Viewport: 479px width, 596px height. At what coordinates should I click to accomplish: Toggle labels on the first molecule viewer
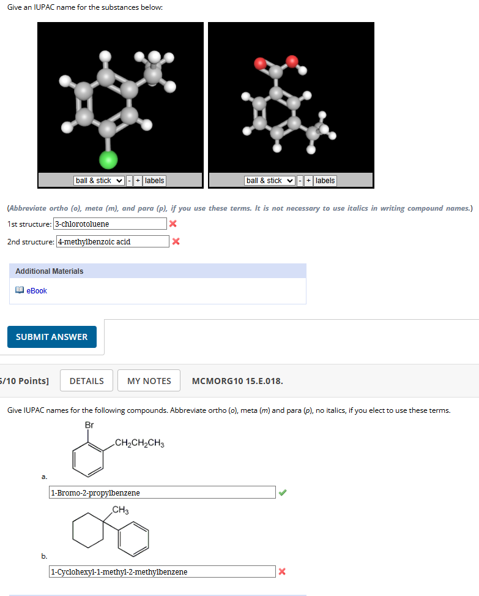tap(154, 180)
